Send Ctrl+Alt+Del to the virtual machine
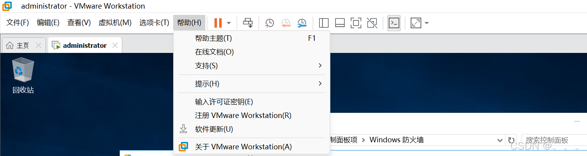Screen dimensions: 587x156 click(x=248, y=23)
